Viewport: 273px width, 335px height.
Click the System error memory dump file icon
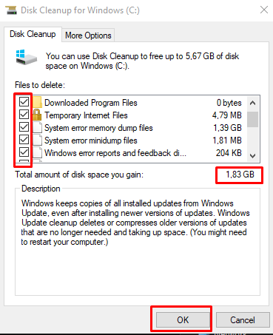(x=37, y=127)
